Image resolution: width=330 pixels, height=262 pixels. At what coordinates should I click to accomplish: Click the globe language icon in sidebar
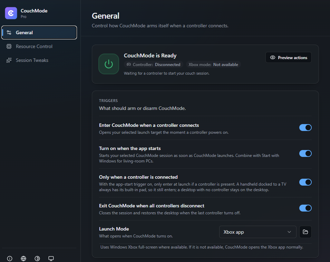(x=23, y=259)
